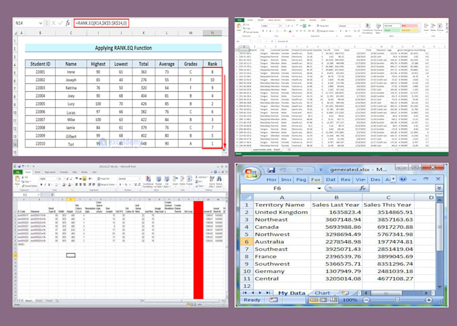Click the RANK.EQ formula input field
This screenshot has height=326, width=457.
101,23
